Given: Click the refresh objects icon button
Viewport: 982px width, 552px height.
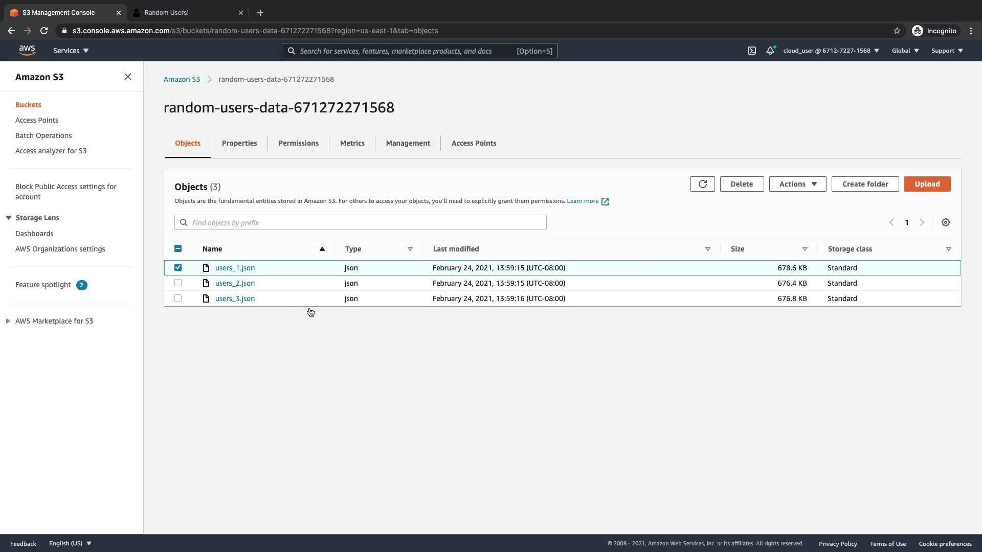Looking at the screenshot, I should point(702,184).
